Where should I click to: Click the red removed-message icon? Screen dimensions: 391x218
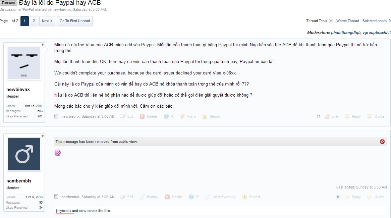[382, 142]
